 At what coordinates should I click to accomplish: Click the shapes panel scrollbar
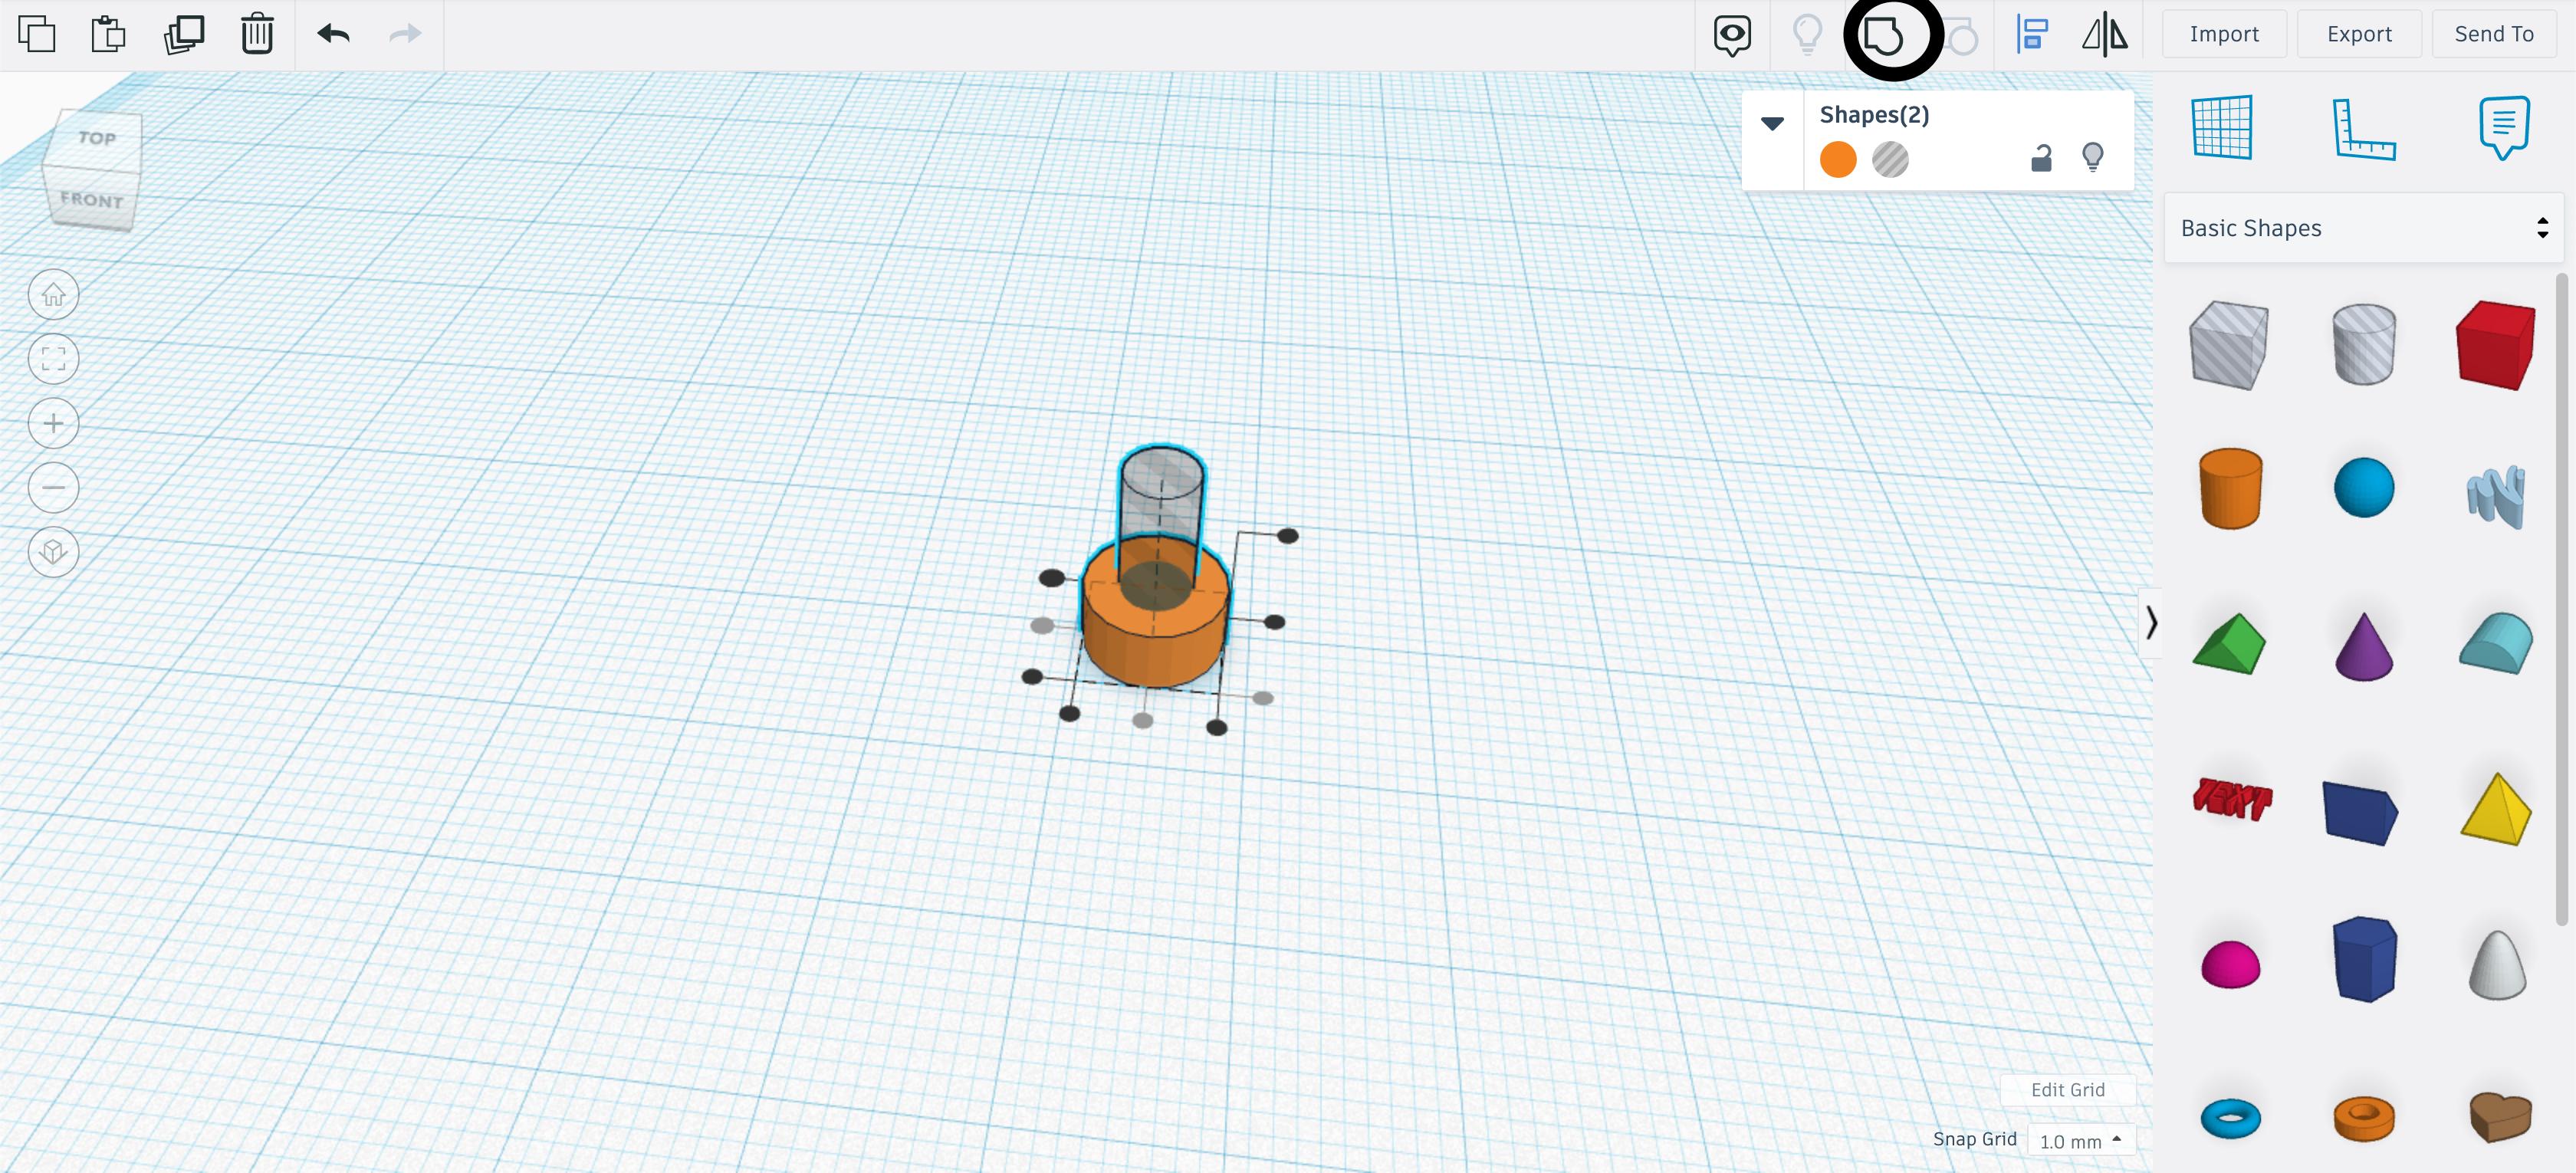pos(2562,600)
